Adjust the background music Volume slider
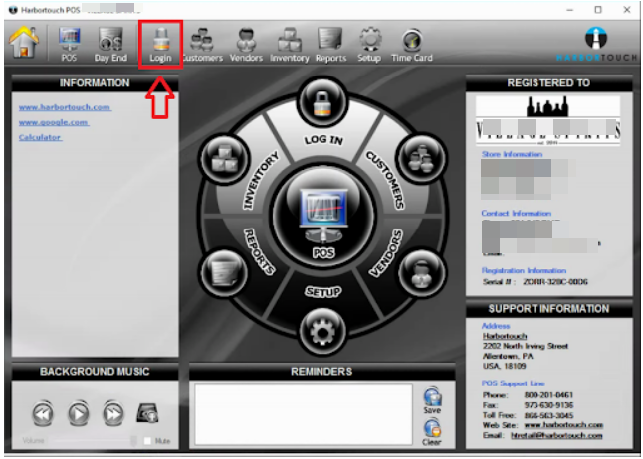 pyautogui.click(x=95, y=440)
